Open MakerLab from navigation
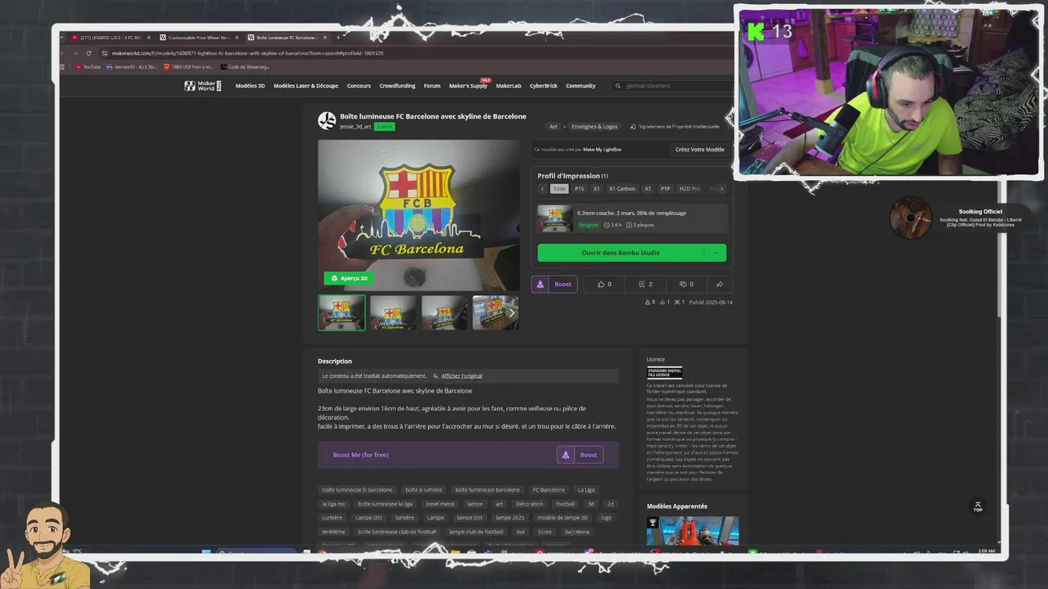Screen dimensions: 1048x589 point(508,86)
